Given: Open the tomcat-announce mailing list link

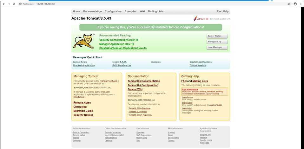Looking at the screenshot, I should coord(190,89).
